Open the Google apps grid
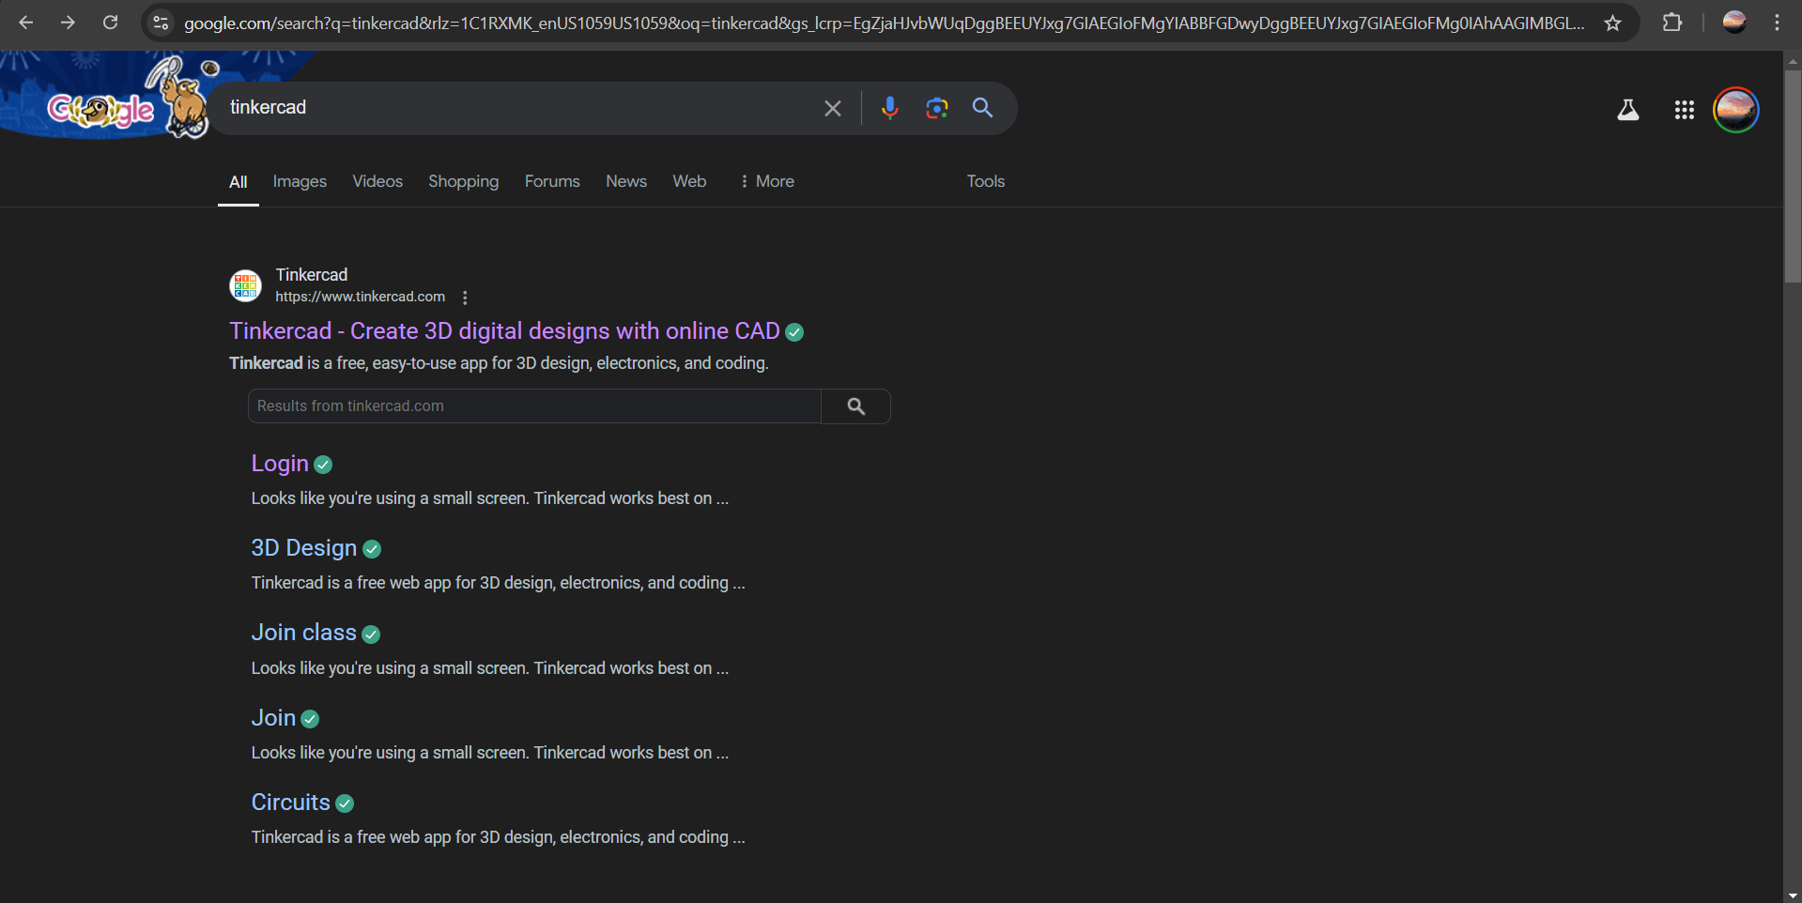 point(1684,110)
